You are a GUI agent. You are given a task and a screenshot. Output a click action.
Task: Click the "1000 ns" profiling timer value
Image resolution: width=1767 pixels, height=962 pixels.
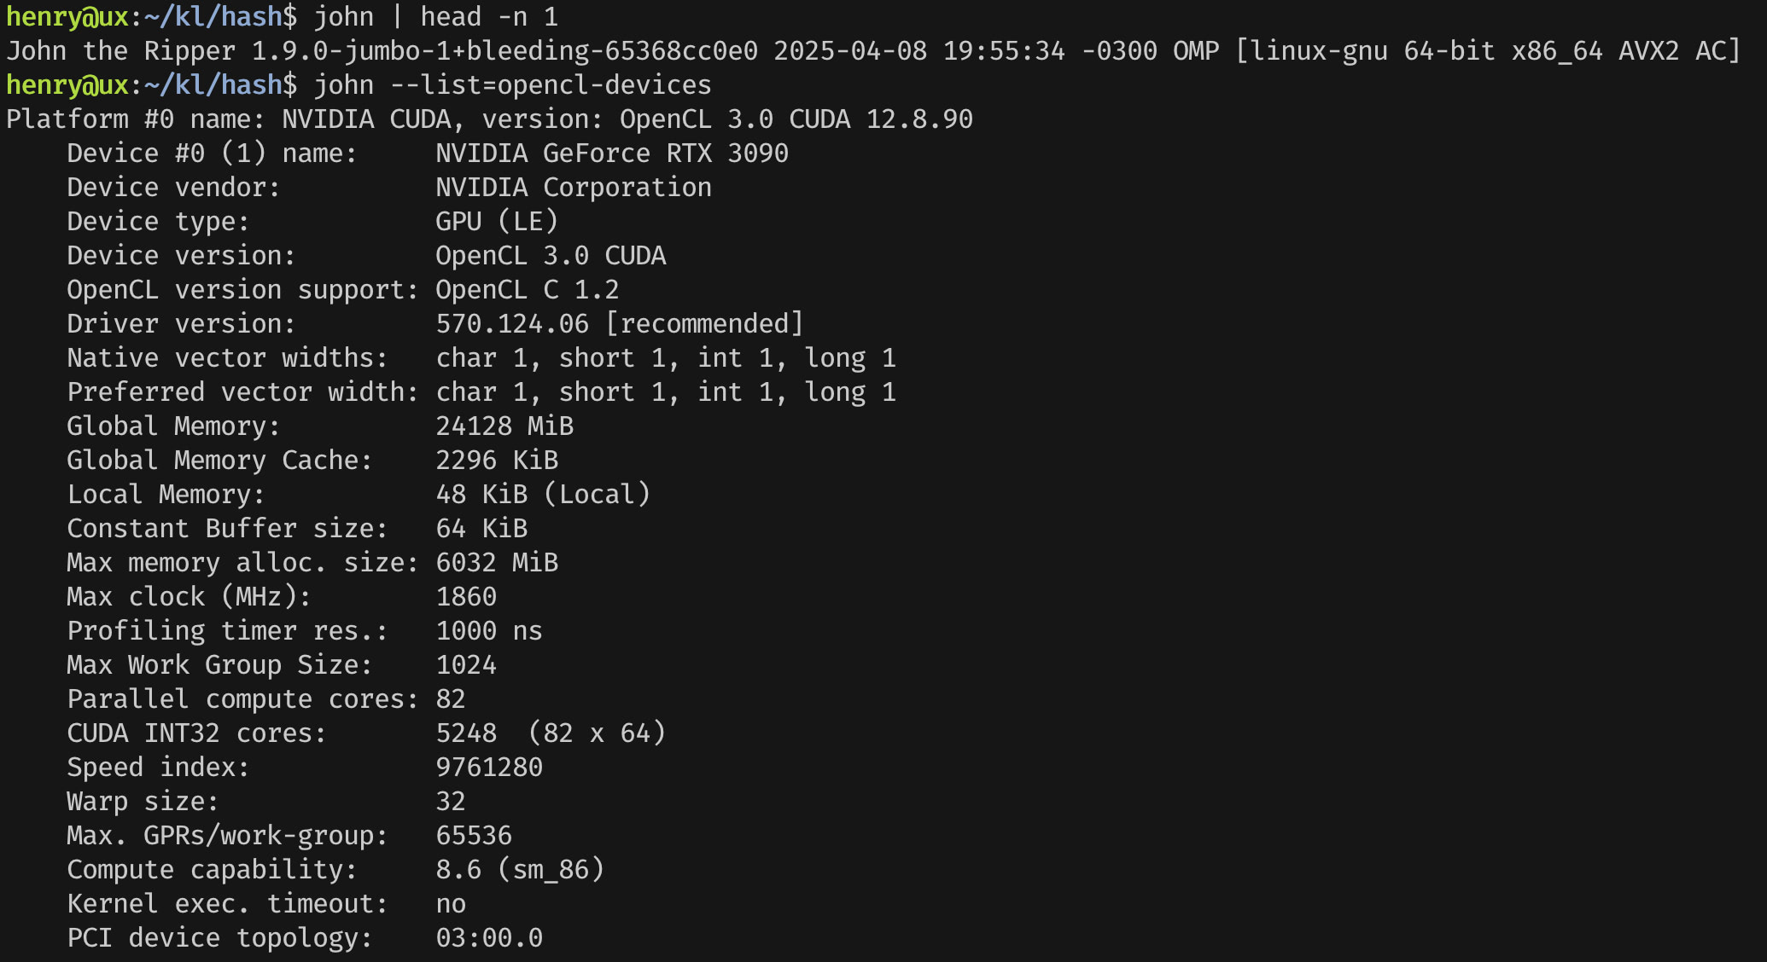[488, 631]
